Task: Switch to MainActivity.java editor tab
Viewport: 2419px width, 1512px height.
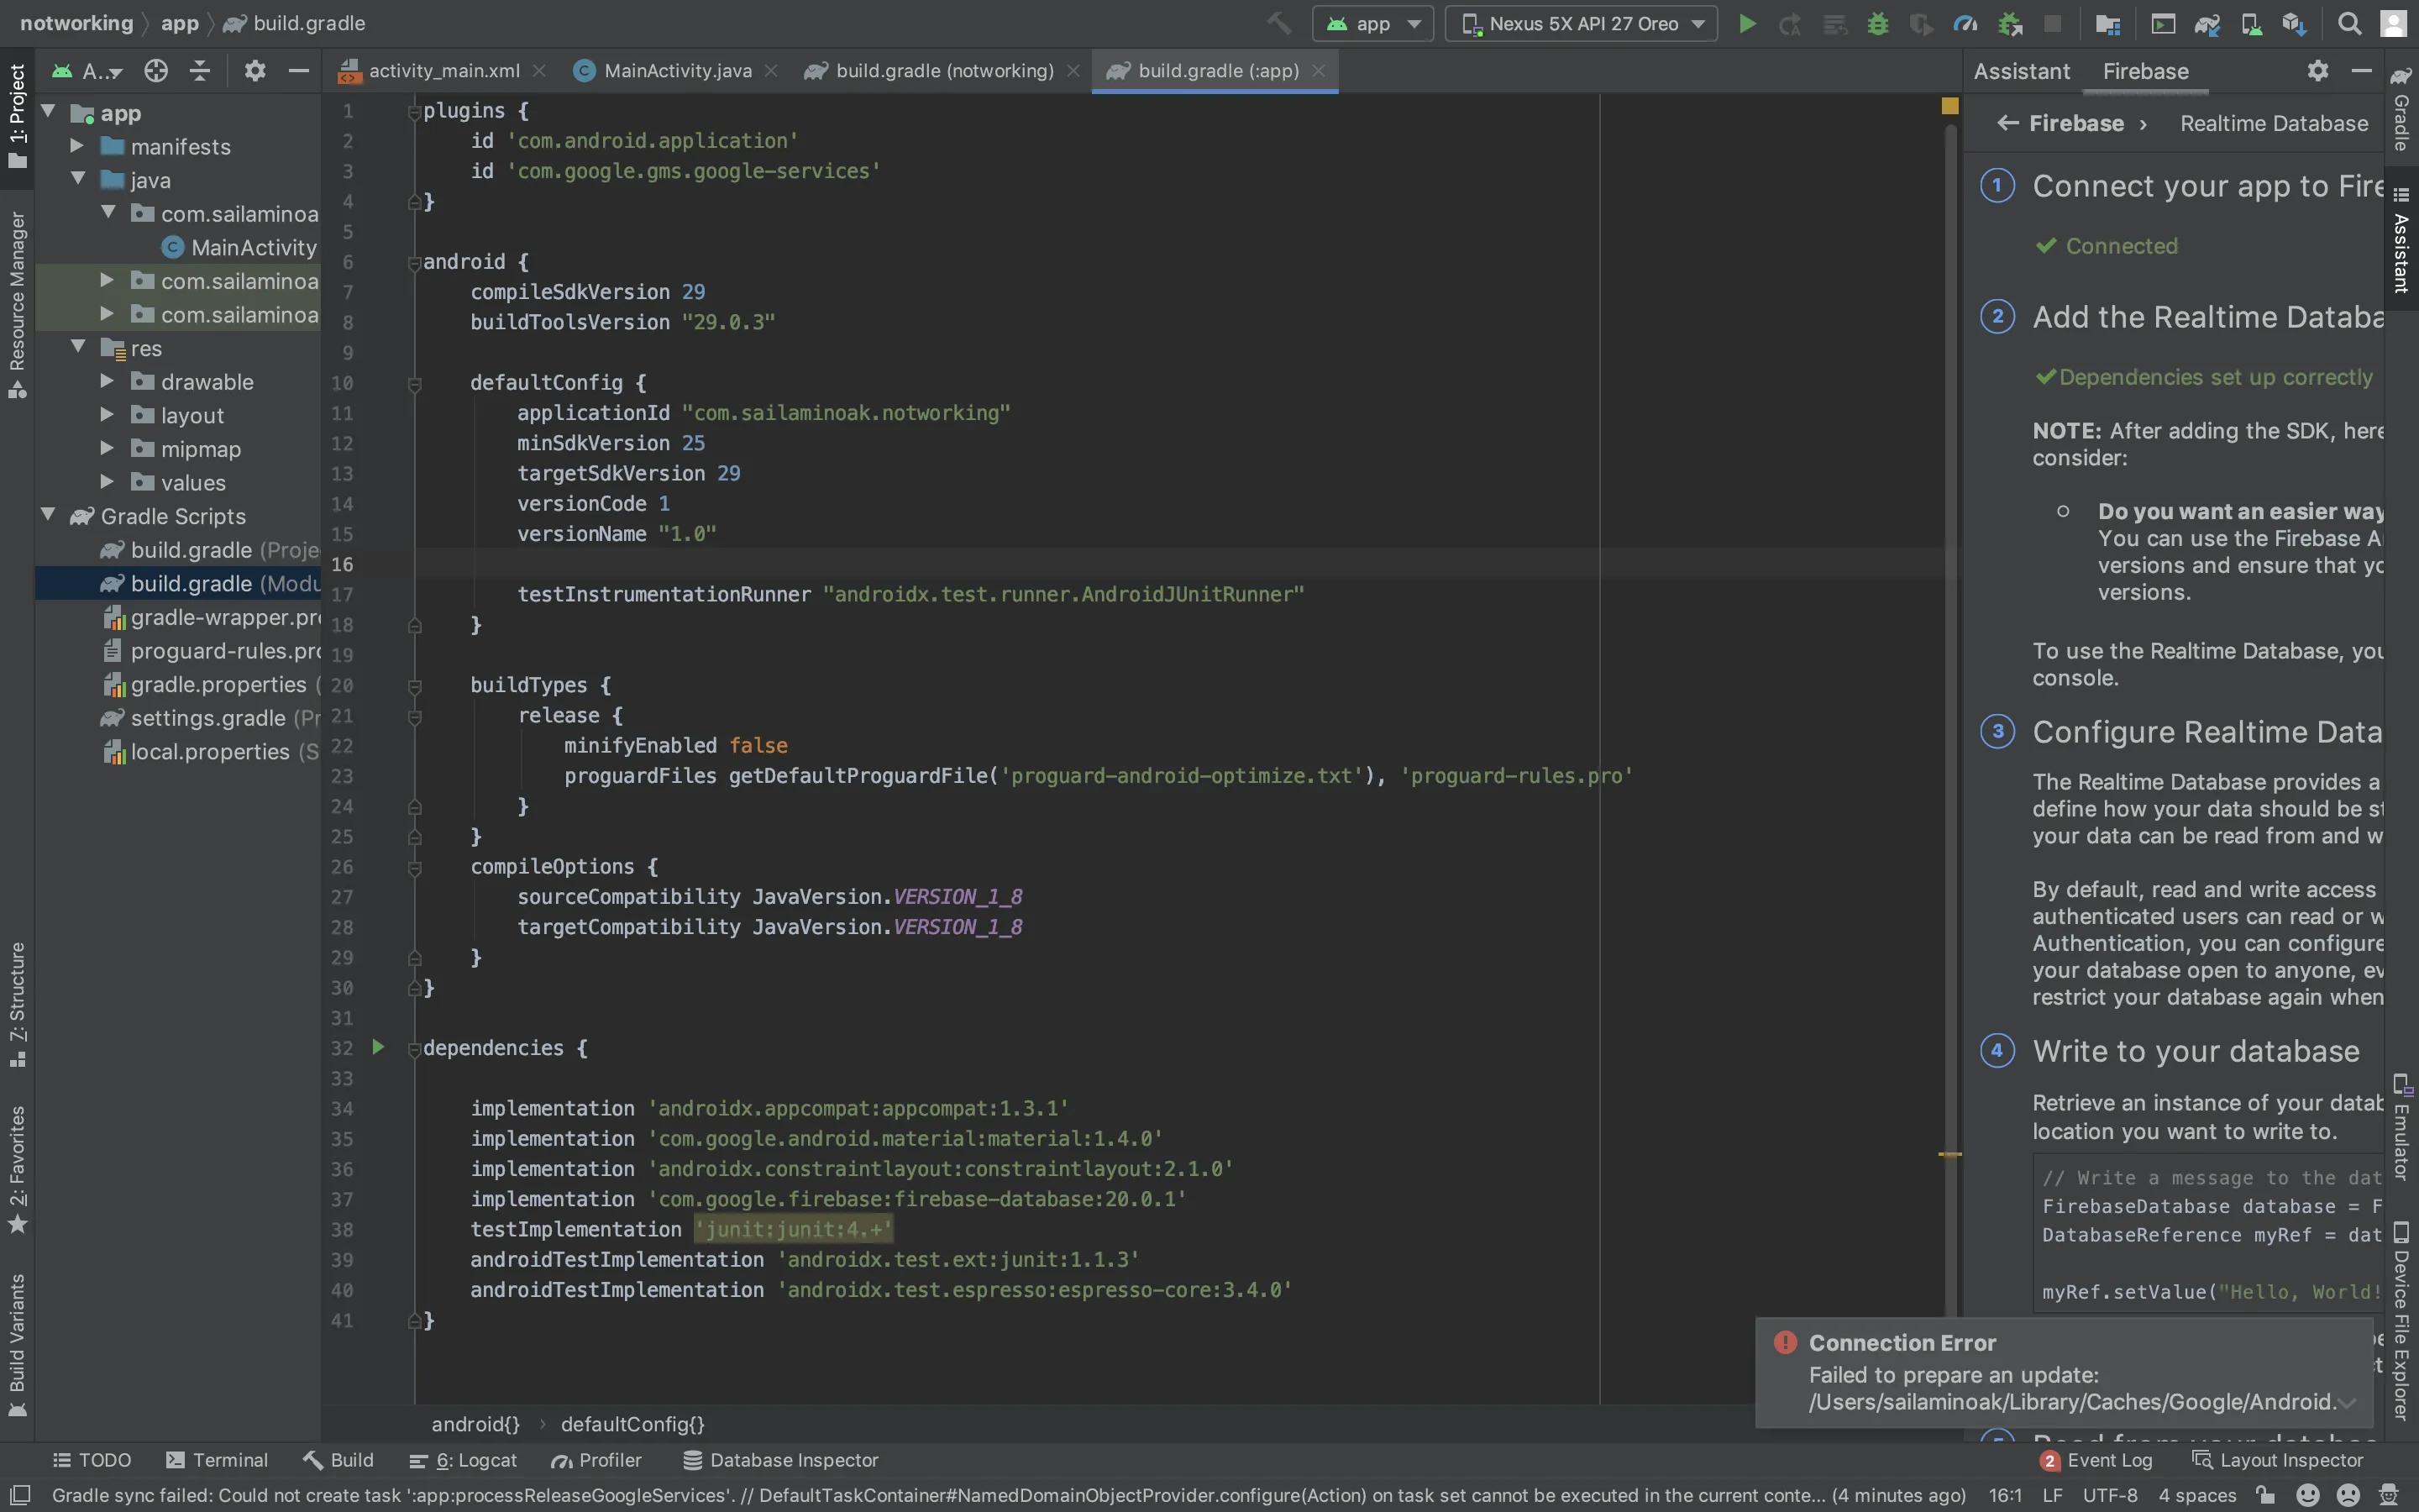Action: 677,71
